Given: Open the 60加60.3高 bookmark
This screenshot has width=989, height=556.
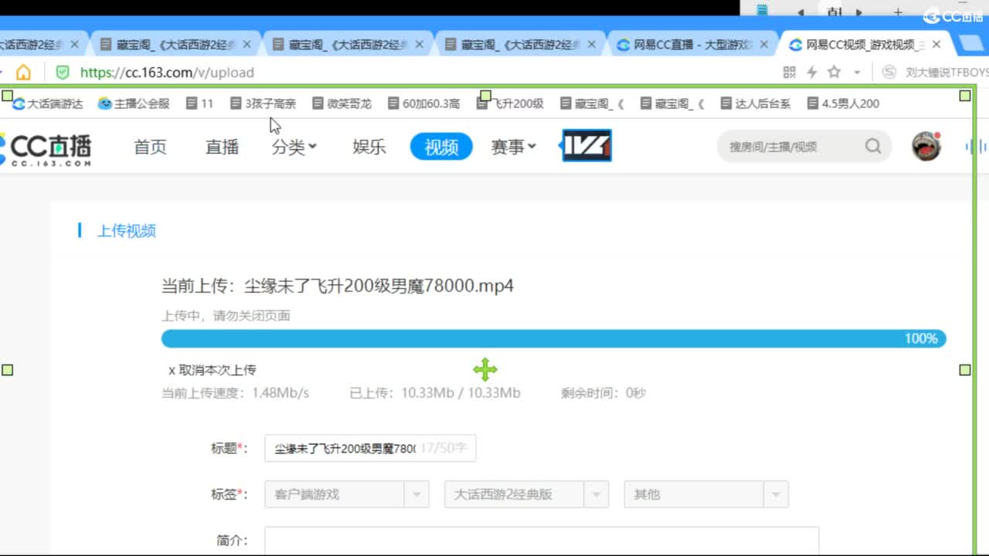Looking at the screenshot, I should pos(423,103).
